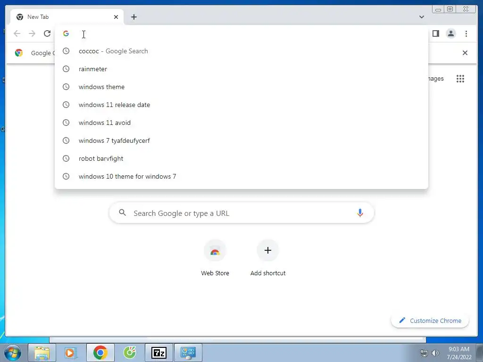Open the Windows Start menu
This screenshot has height=362, width=483.
point(13,353)
